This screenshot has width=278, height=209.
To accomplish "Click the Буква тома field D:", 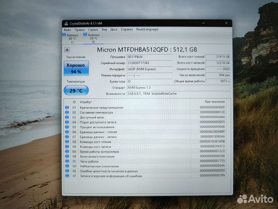I will (x=150, y=81).
